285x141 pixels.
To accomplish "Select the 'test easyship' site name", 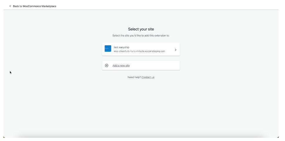I will pyautogui.click(x=122, y=47).
